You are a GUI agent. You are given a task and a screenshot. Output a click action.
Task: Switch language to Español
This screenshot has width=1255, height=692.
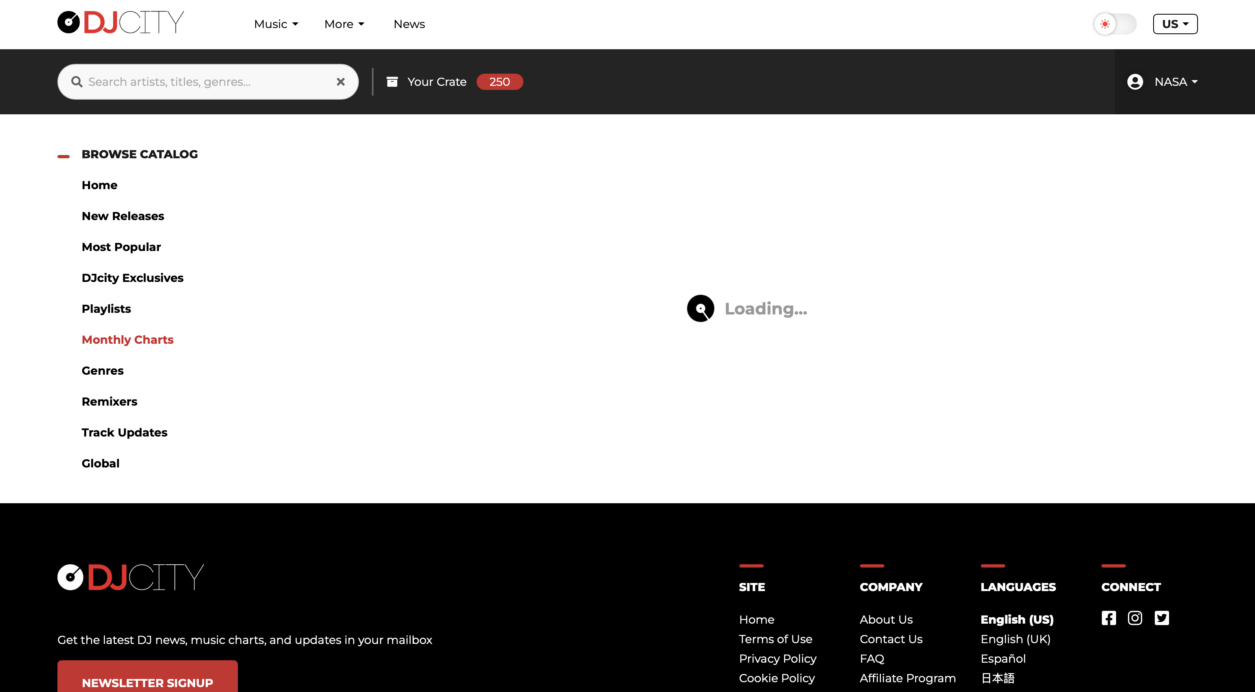click(x=1002, y=658)
